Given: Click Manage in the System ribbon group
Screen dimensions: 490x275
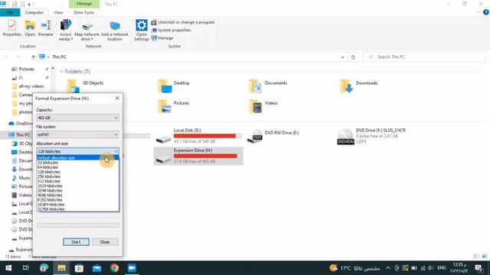Looking at the screenshot, I should click(x=162, y=38).
